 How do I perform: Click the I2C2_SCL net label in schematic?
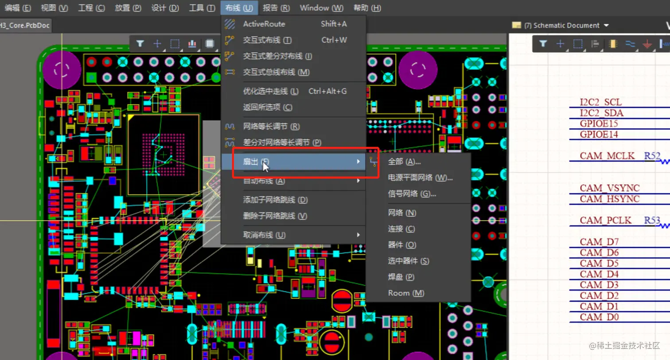point(600,102)
